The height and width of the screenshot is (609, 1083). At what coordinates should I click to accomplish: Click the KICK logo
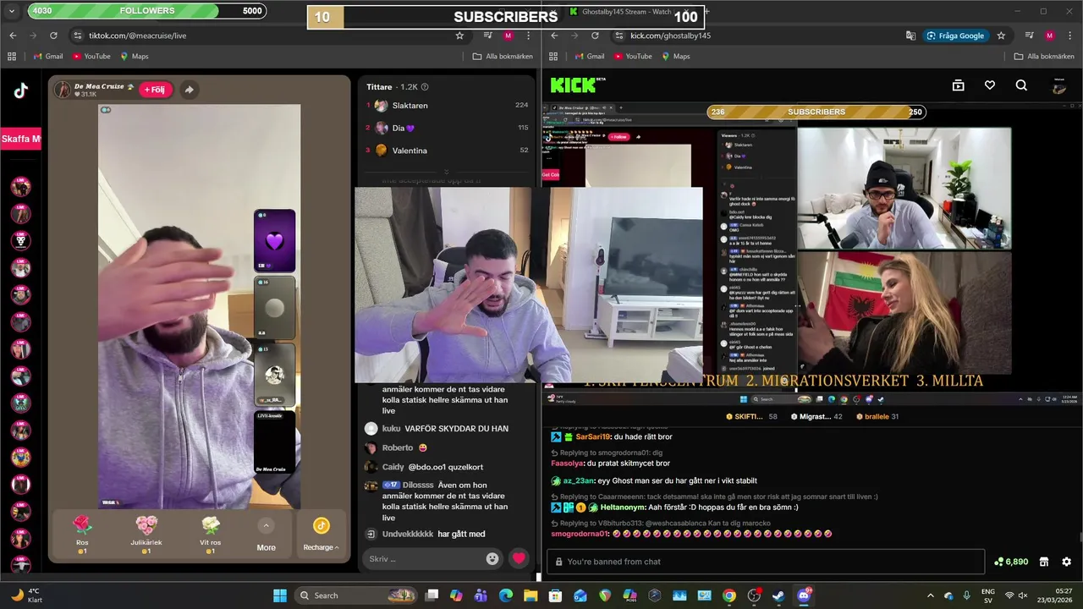click(x=576, y=85)
